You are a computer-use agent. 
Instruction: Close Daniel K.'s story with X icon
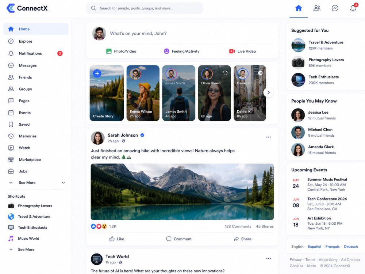tap(261, 73)
